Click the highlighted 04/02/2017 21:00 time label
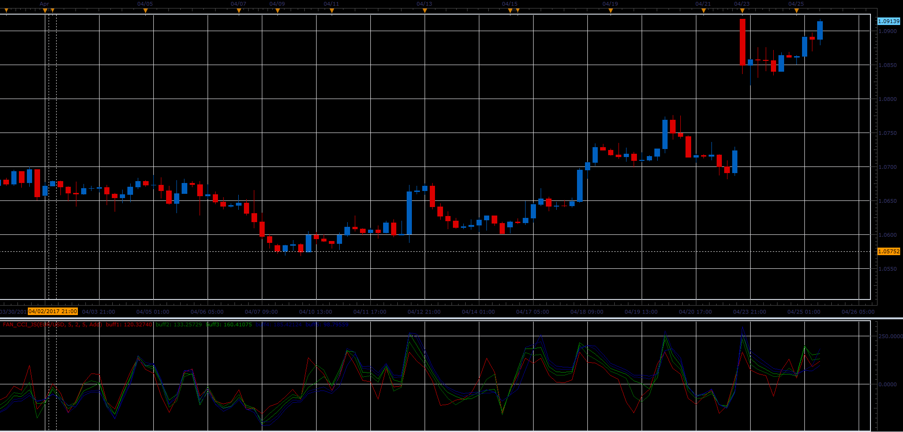 pyautogui.click(x=53, y=311)
